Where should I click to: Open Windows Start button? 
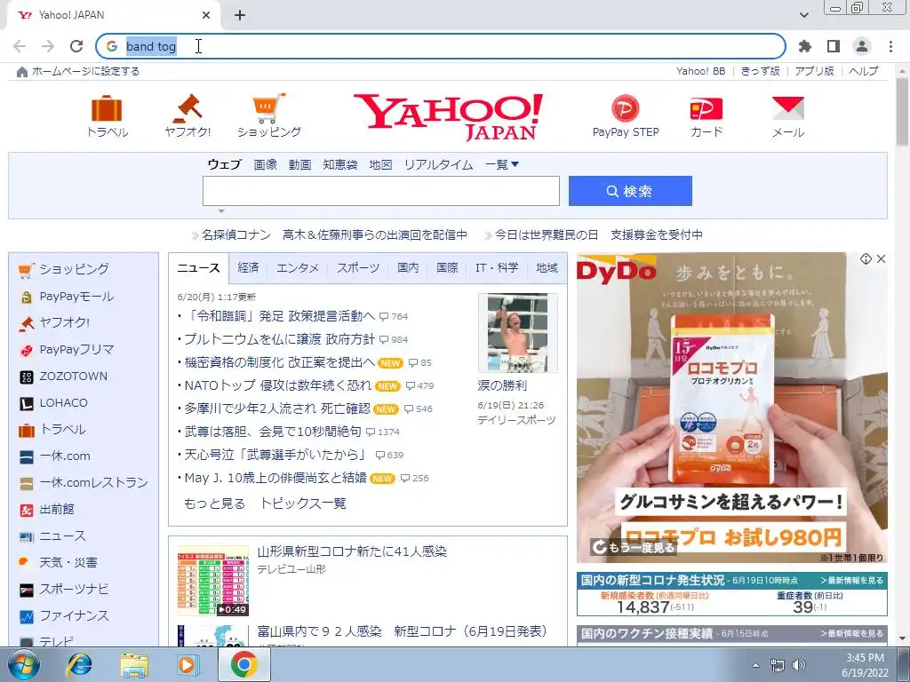tap(22, 664)
